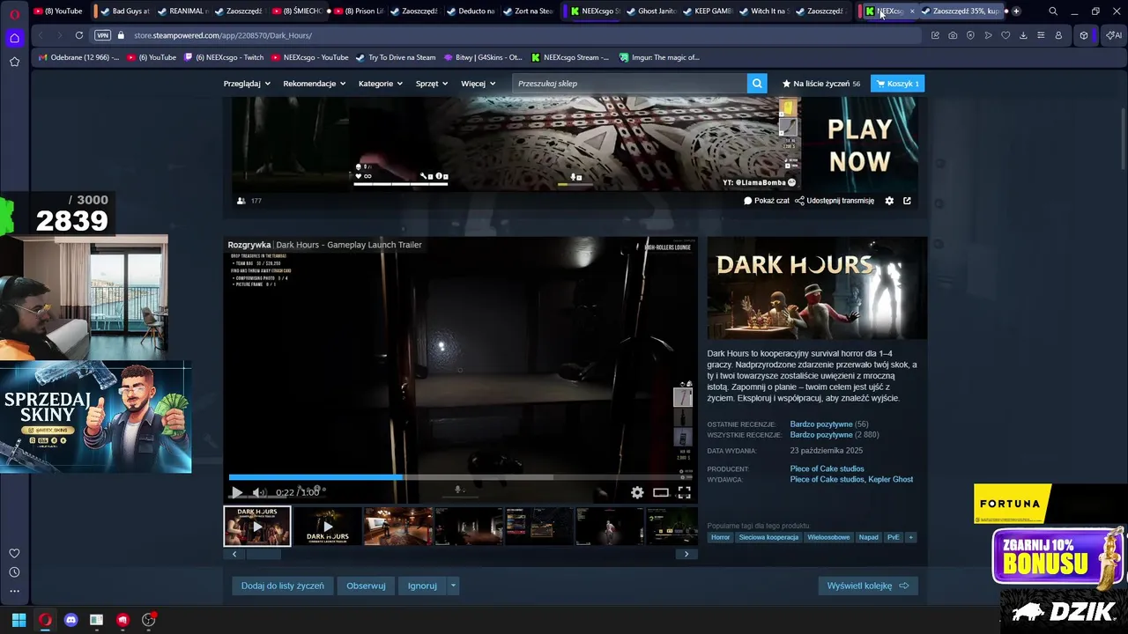Click the media thumbnail strip scrollbar handle
Screen dimensions: 1128x634
pyautogui.click(x=263, y=554)
